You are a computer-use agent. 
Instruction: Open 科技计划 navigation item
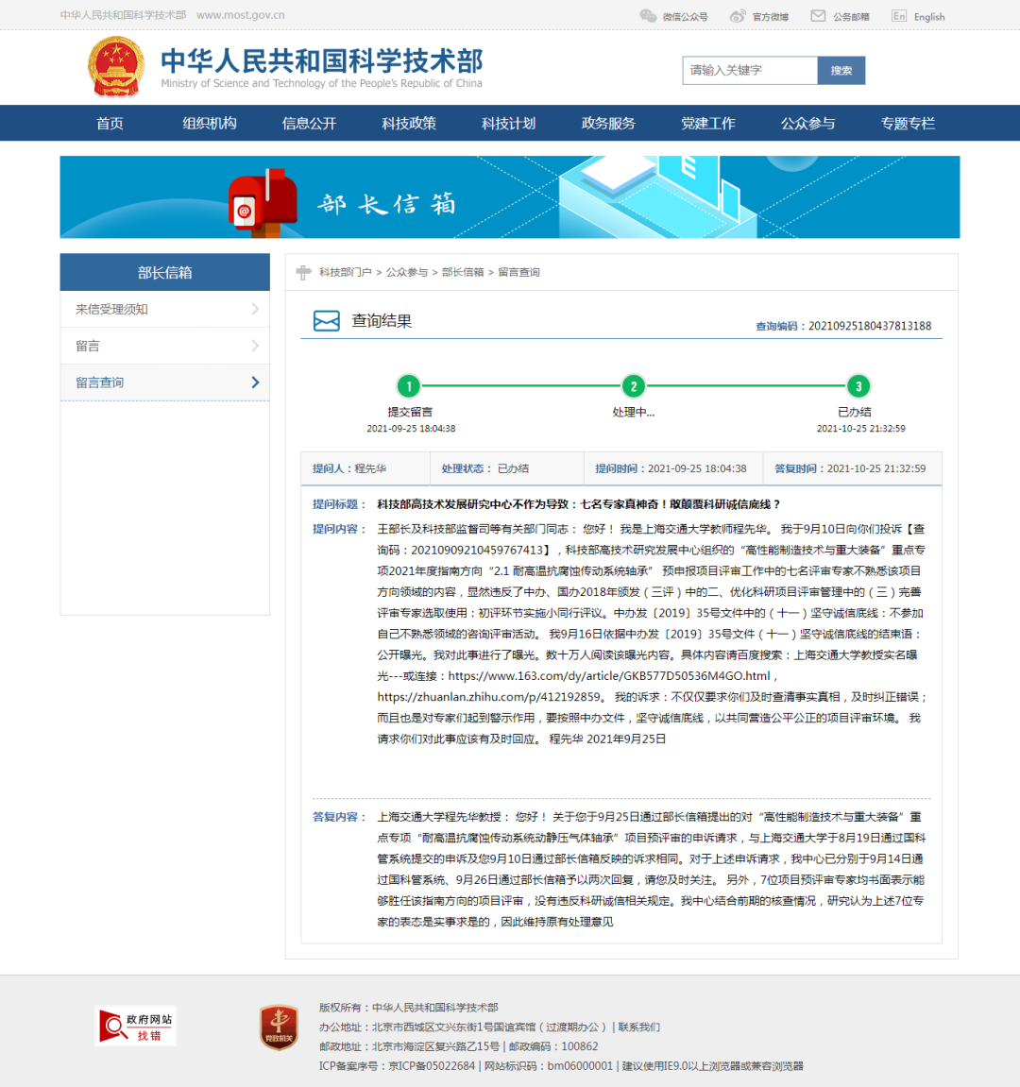(509, 124)
